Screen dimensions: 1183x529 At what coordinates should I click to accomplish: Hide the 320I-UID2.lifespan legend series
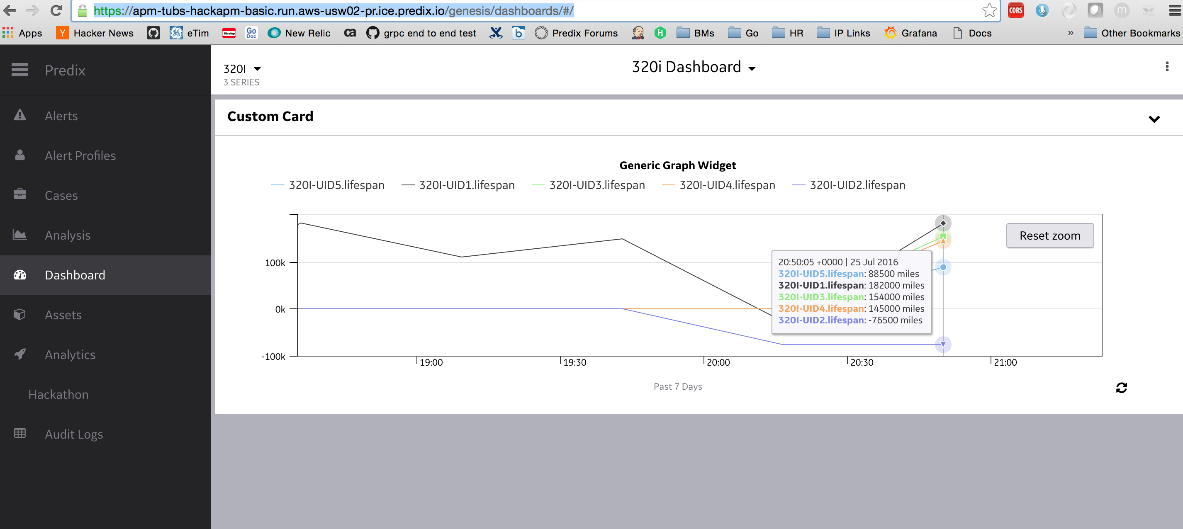857,185
